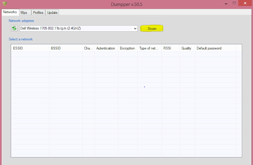This screenshot has width=253, height=165.
Task: Click the green refresh adapters icon
Action: (14, 28)
